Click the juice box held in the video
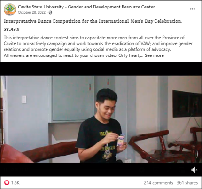Screen dimensions: 202x189 pyautogui.click(x=121, y=140)
